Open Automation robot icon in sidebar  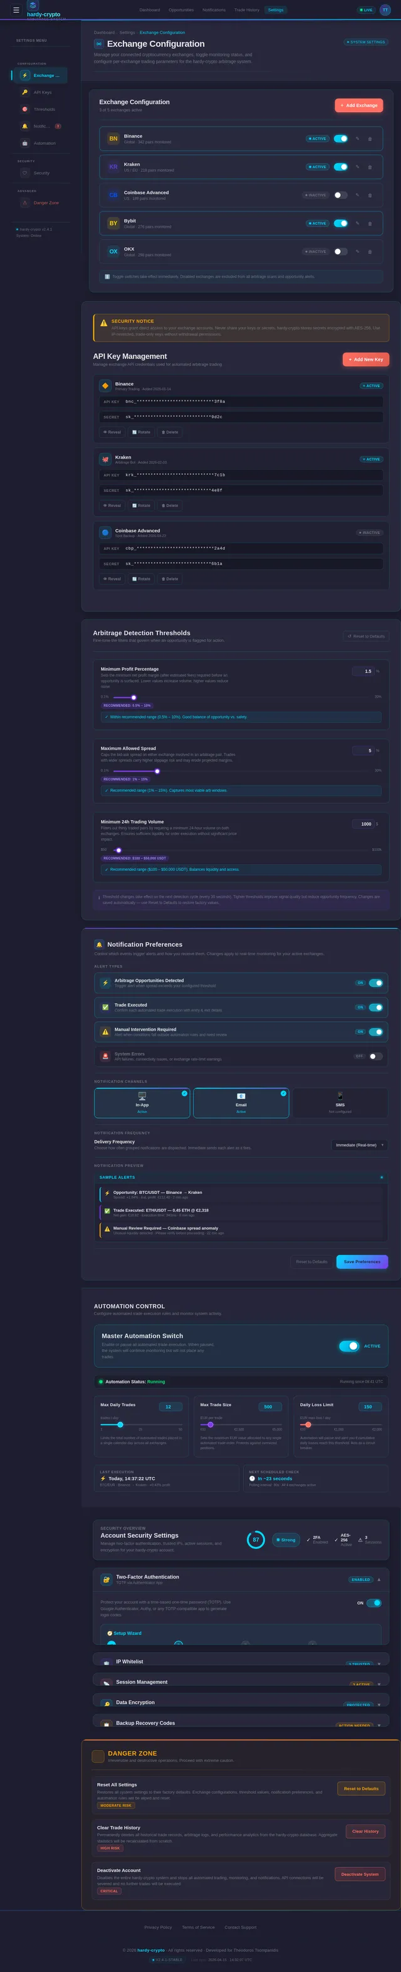24,143
